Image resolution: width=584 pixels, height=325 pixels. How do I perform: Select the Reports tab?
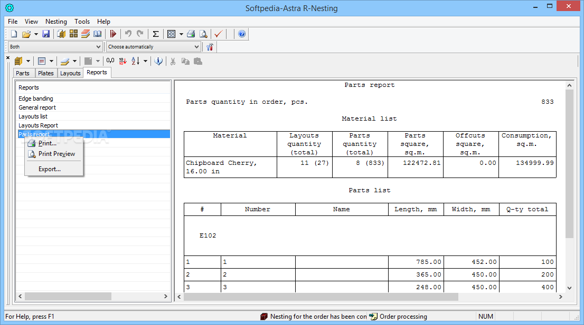pos(97,73)
